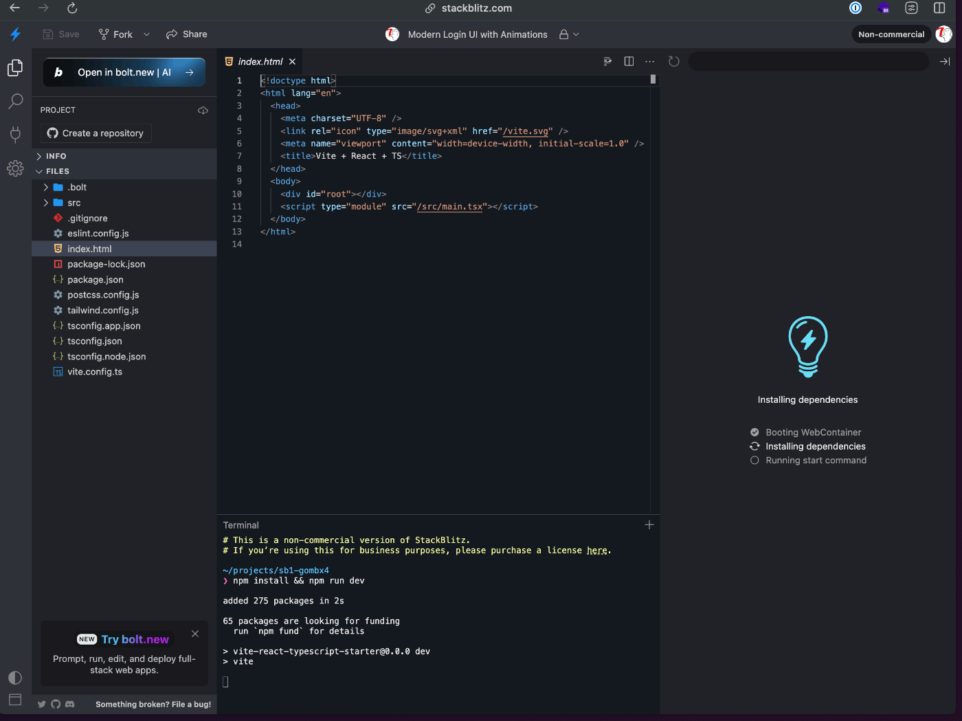Open tsconfig.json file
This screenshot has height=721, width=962.
click(124, 341)
